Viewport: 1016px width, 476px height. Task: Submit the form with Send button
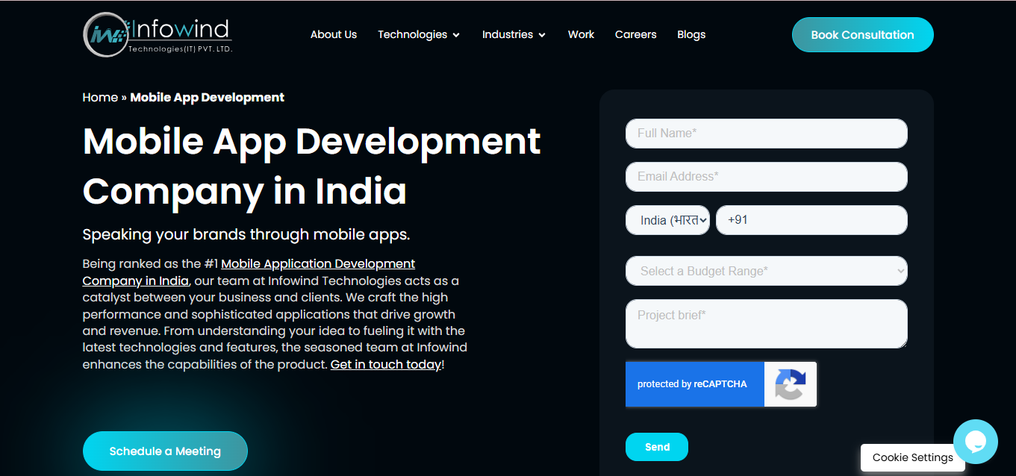click(657, 447)
